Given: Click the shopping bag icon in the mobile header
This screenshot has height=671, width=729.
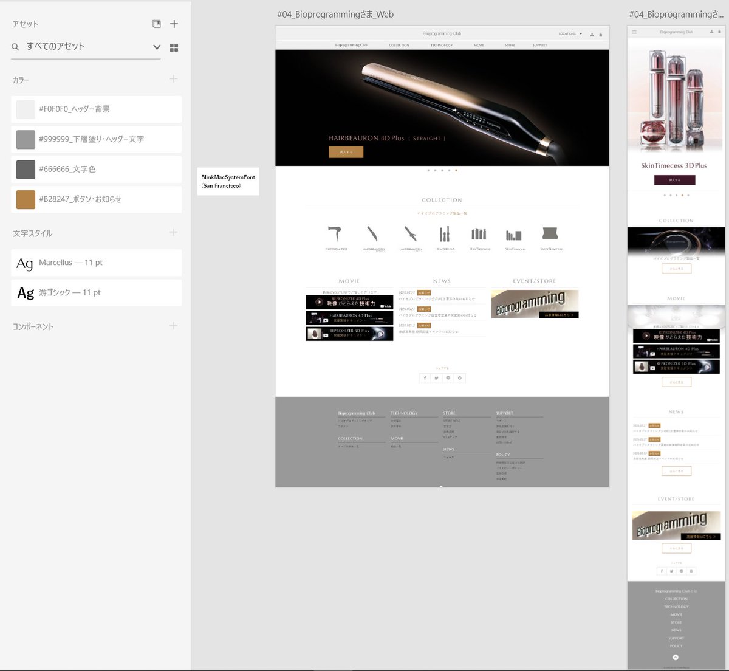Looking at the screenshot, I should click(720, 32).
